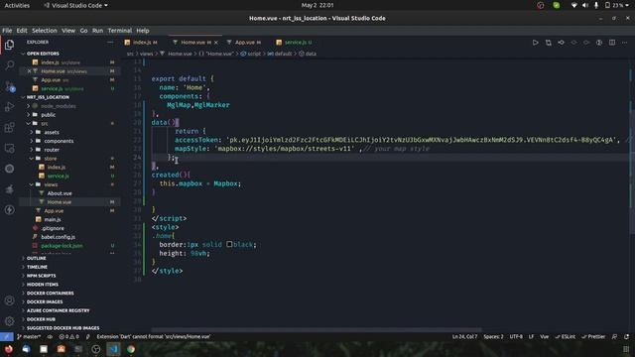Click the remote window status bar icon
Viewport: 635px width, 357px height.
click(x=7, y=336)
